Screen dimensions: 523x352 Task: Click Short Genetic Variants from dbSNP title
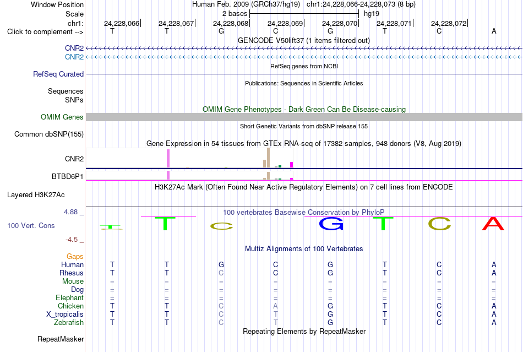304,126
